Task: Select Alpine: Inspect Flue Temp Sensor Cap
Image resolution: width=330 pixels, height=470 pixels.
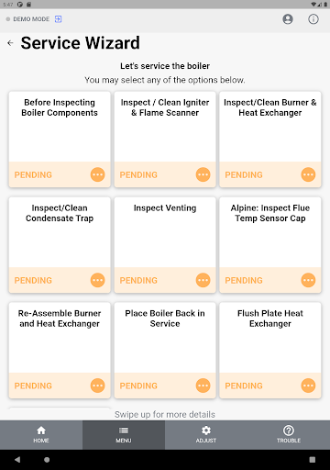Action: pos(270,245)
